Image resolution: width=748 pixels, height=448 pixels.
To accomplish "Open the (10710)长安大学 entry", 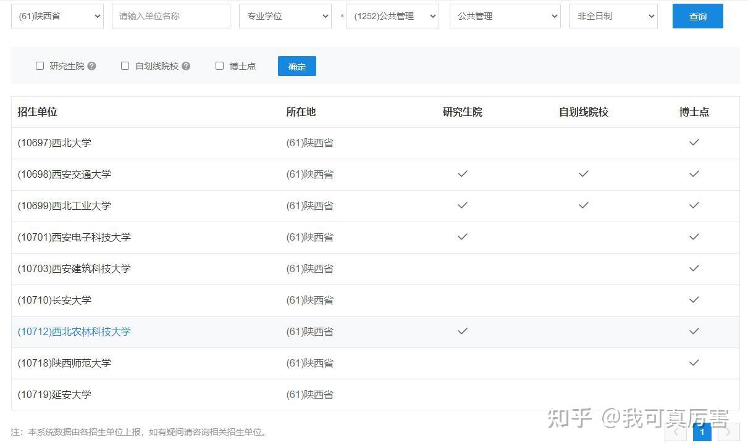I will point(54,300).
